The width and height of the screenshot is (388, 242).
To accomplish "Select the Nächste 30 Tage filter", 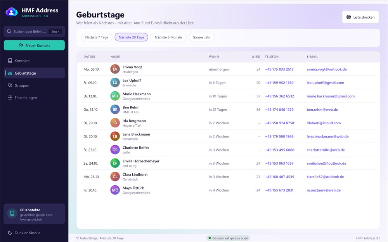I will pos(131,37).
